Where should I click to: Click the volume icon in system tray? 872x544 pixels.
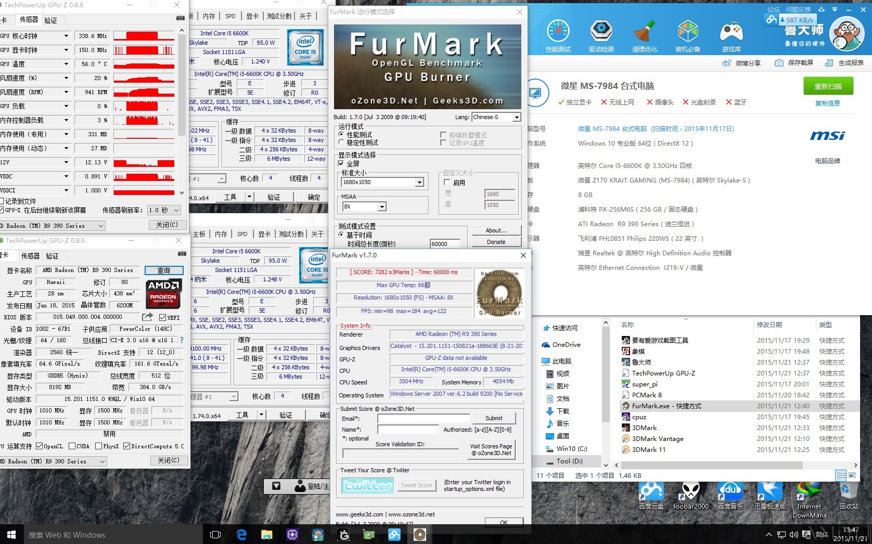[793, 534]
